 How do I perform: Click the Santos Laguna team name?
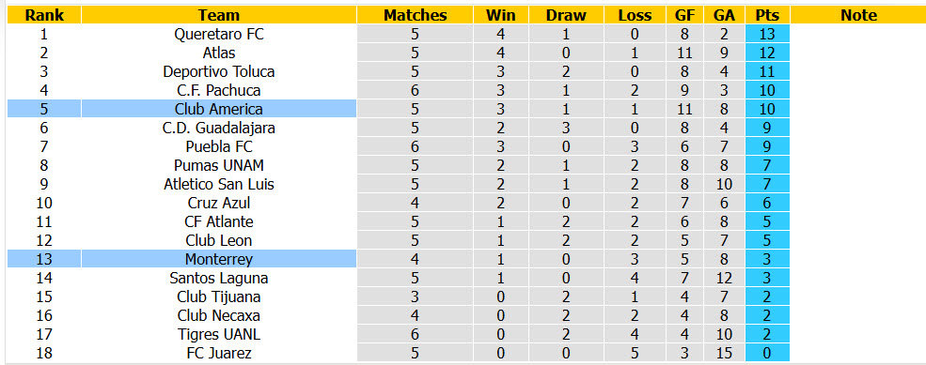pyautogui.click(x=219, y=278)
